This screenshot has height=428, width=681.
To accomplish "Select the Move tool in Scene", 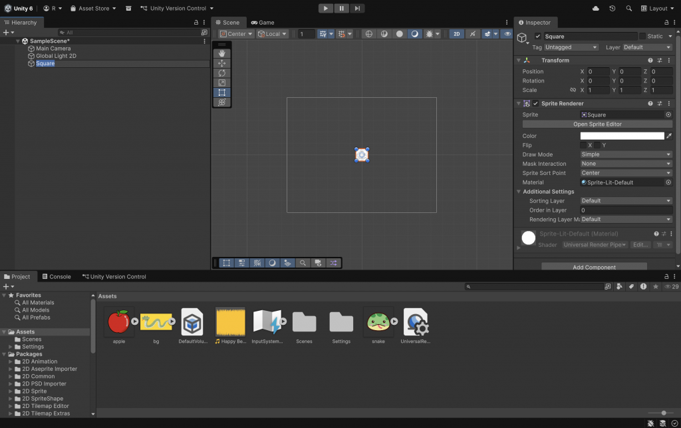I will 222,63.
